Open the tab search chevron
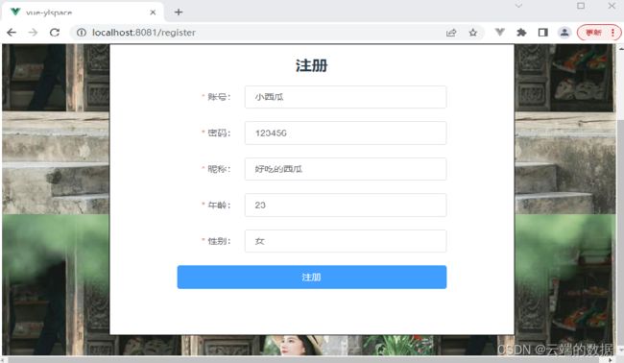This screenshot has height=363, width=624. 518,6
